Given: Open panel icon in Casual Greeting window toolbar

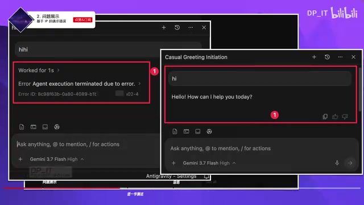Looking at the screenshot, I should coord(198,132).
